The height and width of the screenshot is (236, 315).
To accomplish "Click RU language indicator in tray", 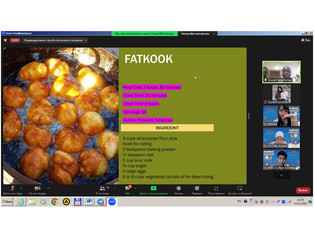I will [239, 201].
